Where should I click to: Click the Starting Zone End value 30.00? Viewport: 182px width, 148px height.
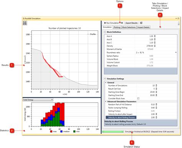152,95
